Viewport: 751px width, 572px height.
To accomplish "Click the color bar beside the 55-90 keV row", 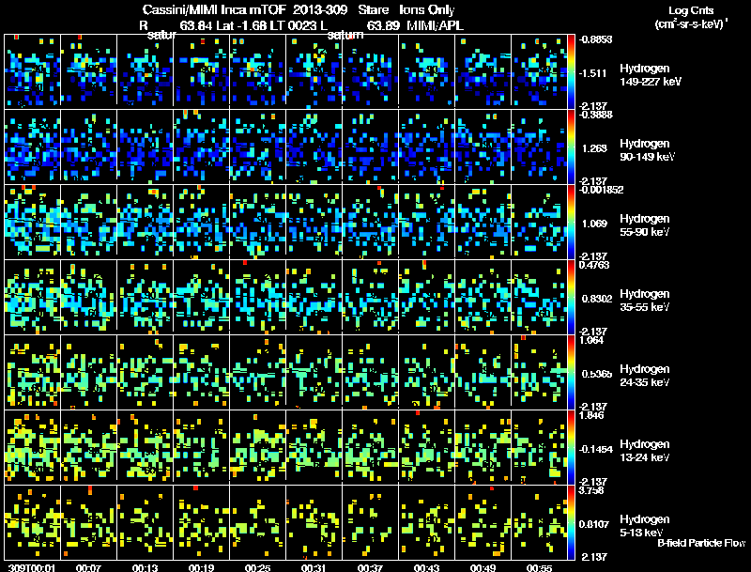I will click(571, 222).
